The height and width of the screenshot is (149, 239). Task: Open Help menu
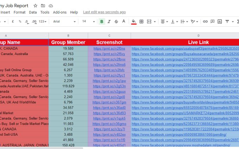point(74,12)
